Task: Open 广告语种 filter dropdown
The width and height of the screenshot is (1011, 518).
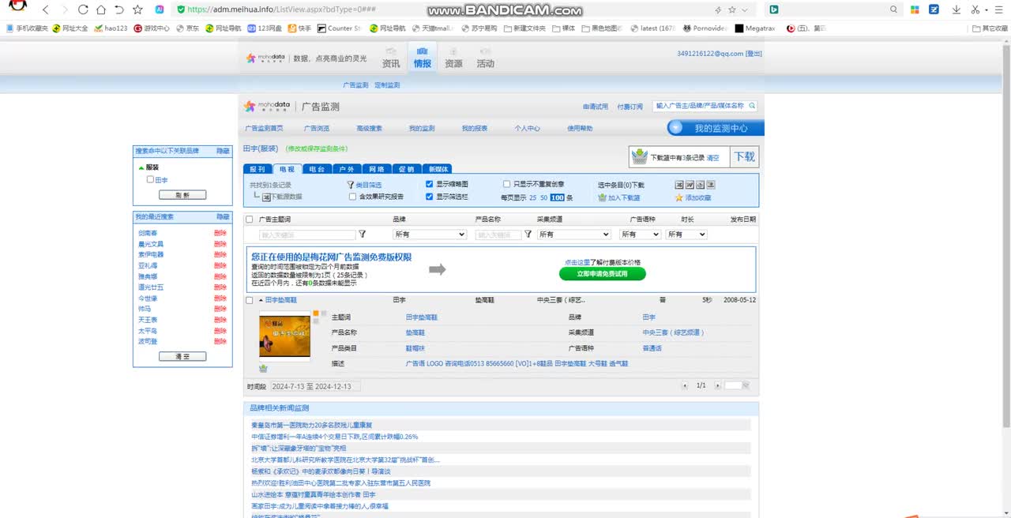Action: click(x=640, y=235)
